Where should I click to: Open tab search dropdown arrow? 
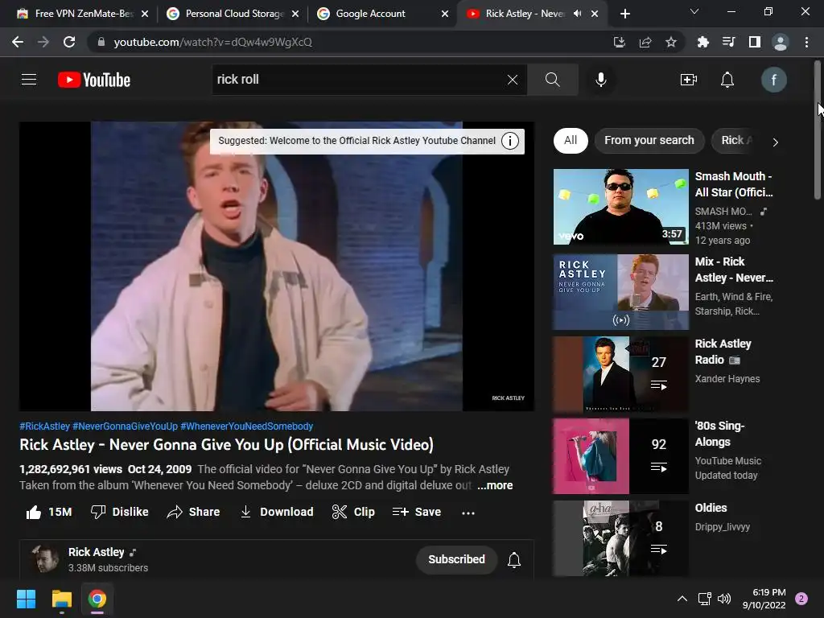(694, 11)
